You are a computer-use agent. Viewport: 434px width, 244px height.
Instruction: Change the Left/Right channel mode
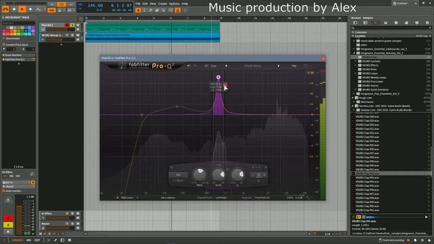[x=221, y=198]
